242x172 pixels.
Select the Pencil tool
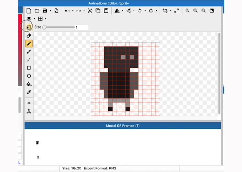click(x=29, y=44)
